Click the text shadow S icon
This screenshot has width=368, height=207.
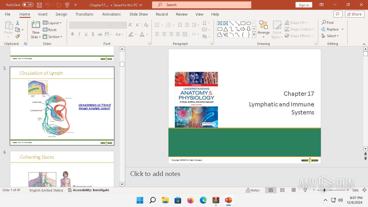(x=93, y=34)
